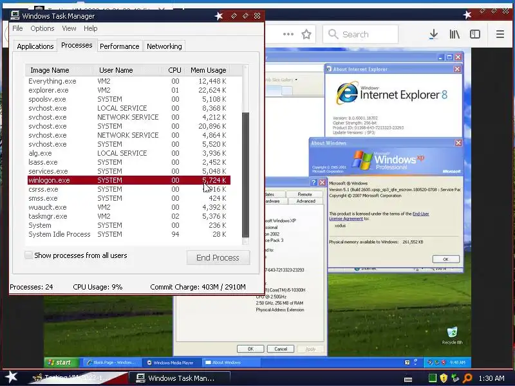
Task: Open the Firefox page actions three-dot menu
Action: (x=288, y=34)
